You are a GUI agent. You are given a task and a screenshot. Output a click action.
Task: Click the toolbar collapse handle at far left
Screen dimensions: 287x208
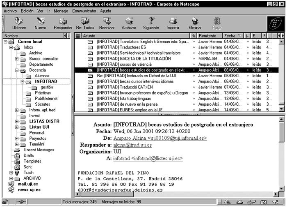point(3,23)
